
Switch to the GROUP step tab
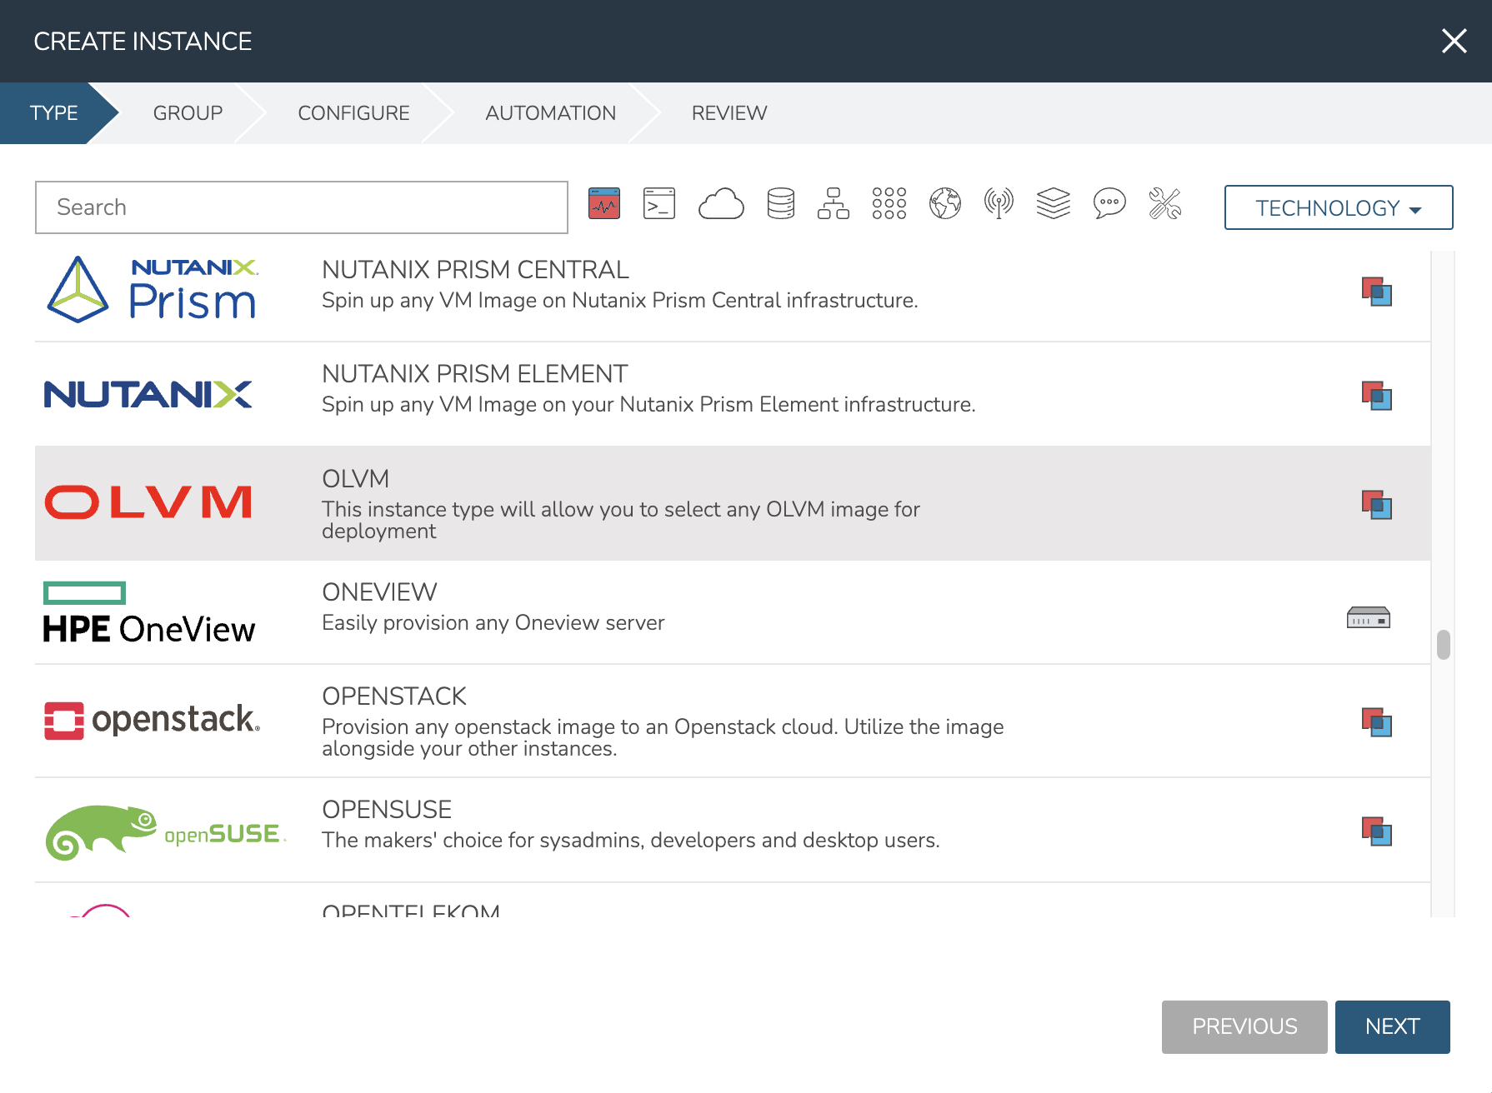point(188,113)
